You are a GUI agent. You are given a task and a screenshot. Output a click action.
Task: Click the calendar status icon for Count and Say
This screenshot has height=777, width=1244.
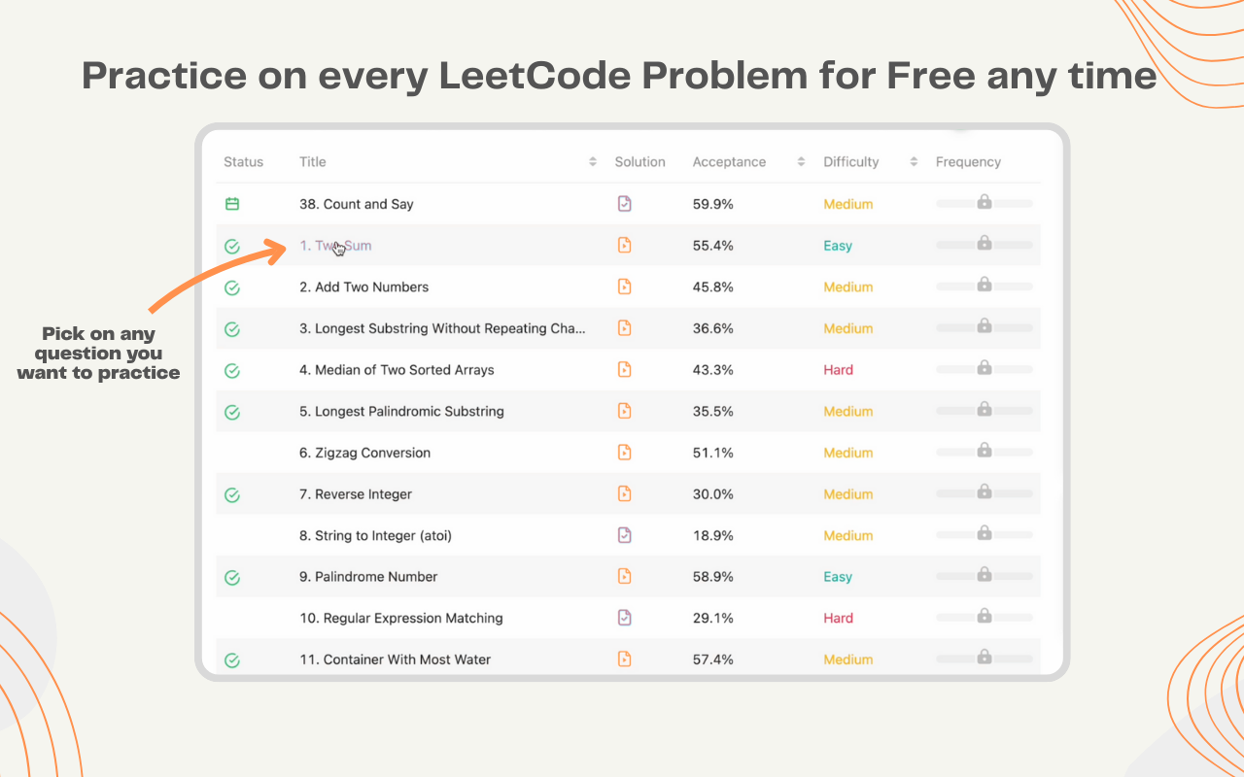click(232, 204)
